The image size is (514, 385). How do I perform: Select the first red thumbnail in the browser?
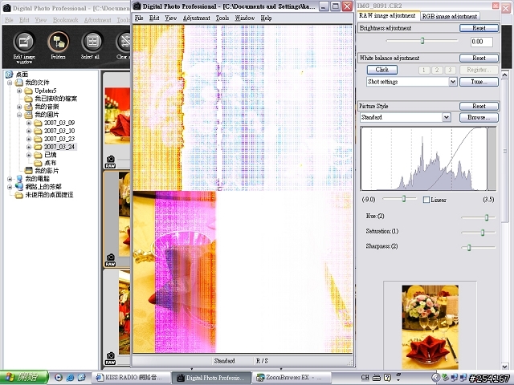click(x=117, y=115)
